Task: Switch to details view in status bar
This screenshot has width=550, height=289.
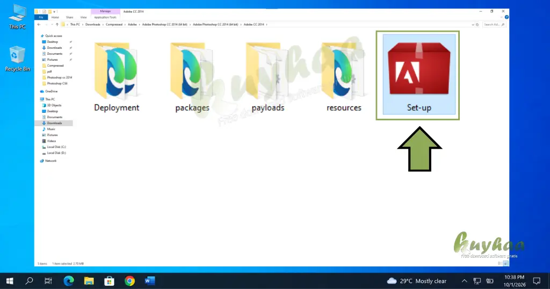Action: [500, 263]
